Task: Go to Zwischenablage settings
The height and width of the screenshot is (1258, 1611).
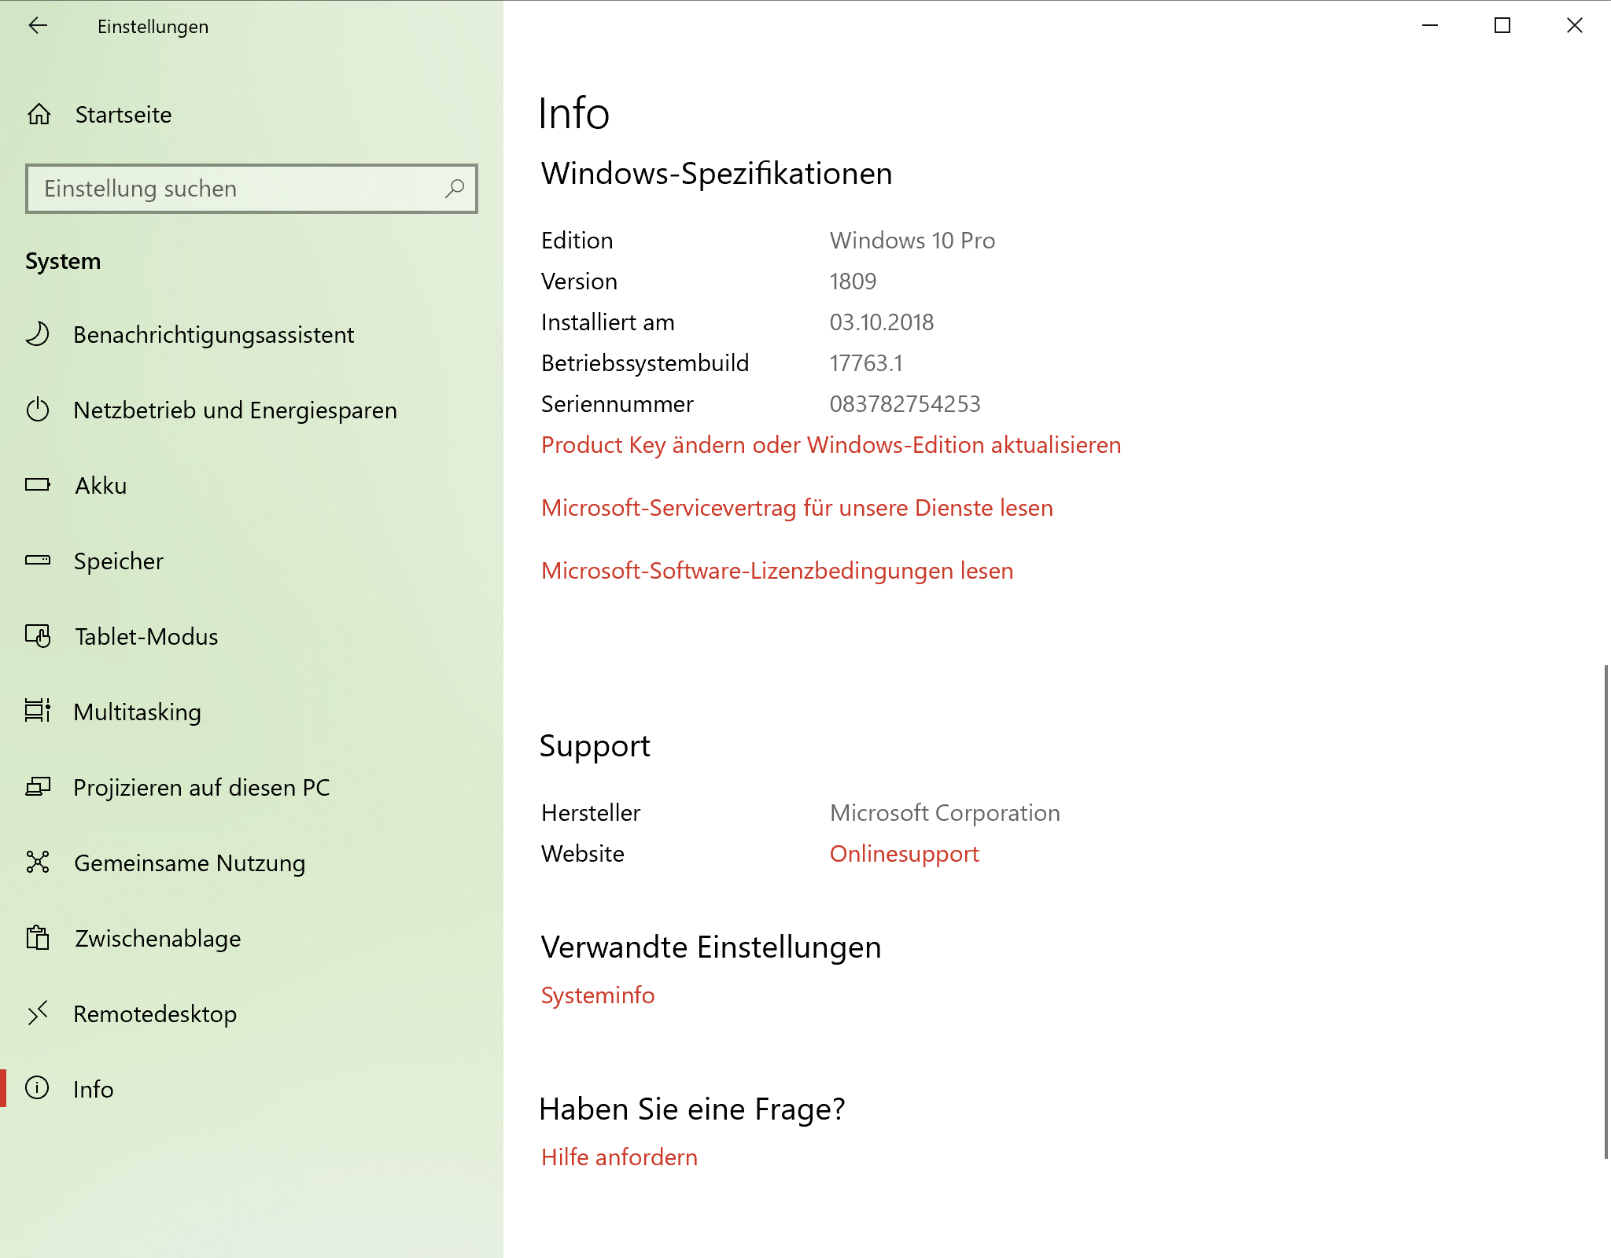Action: (x=252, y=938)
